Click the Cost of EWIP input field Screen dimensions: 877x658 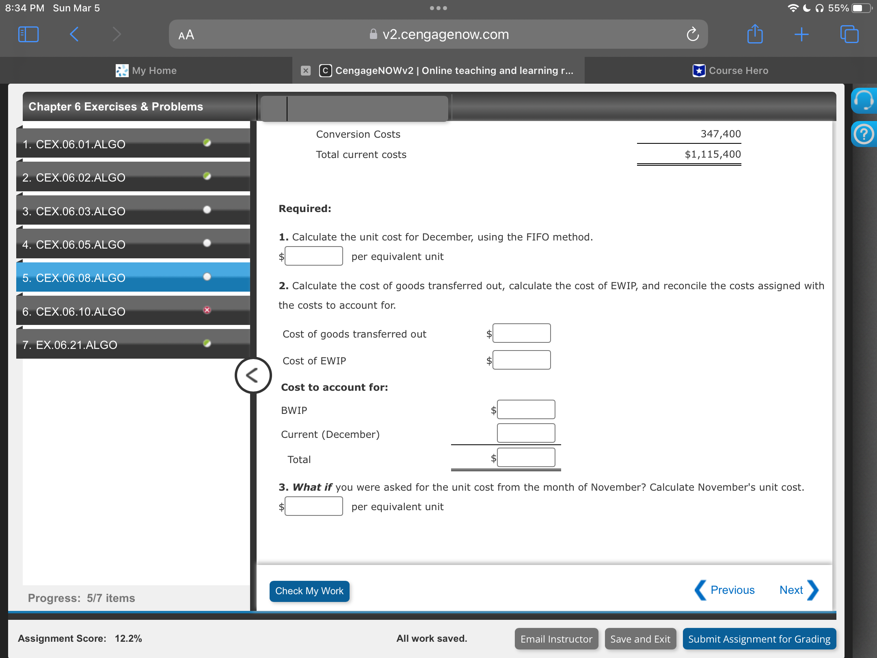[x=521, y=360]
